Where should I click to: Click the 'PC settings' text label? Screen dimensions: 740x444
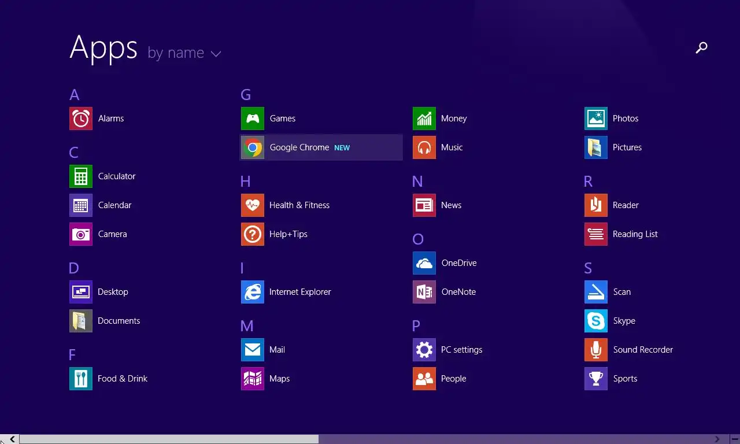pyautogui.click(x=461, y=350)
